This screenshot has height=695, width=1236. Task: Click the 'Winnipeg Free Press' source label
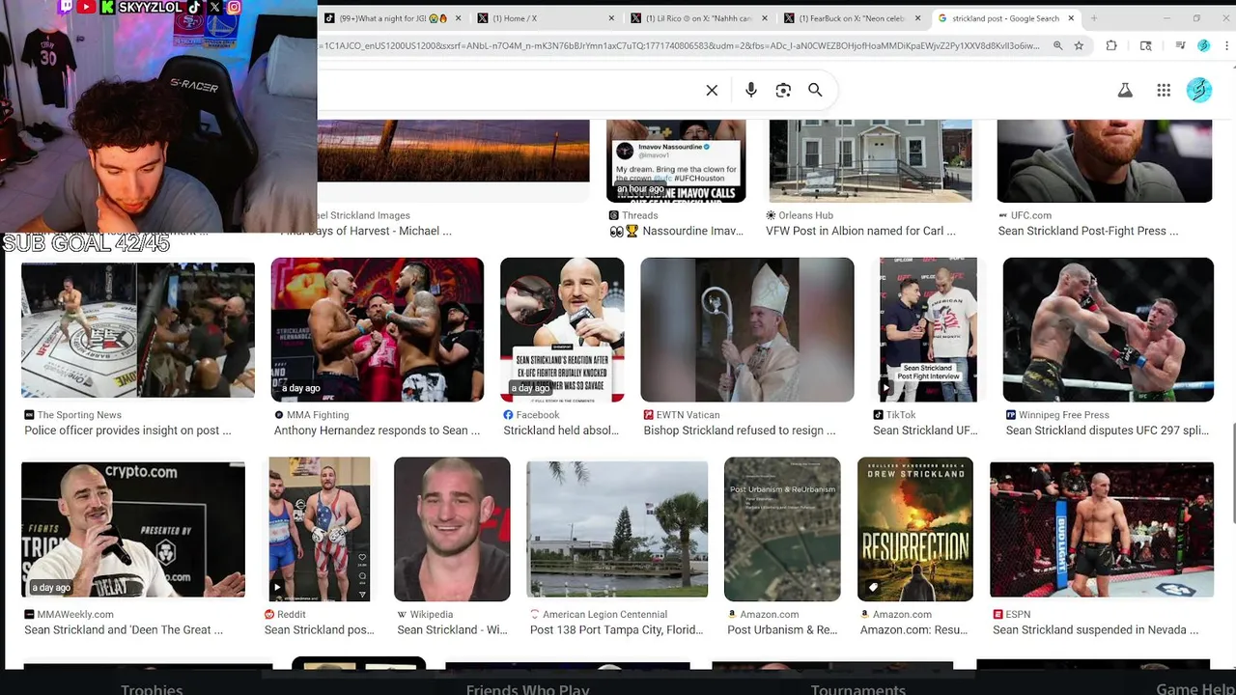click(1063, 415)
